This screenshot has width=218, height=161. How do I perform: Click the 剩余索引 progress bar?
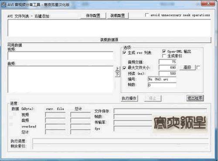121,146
